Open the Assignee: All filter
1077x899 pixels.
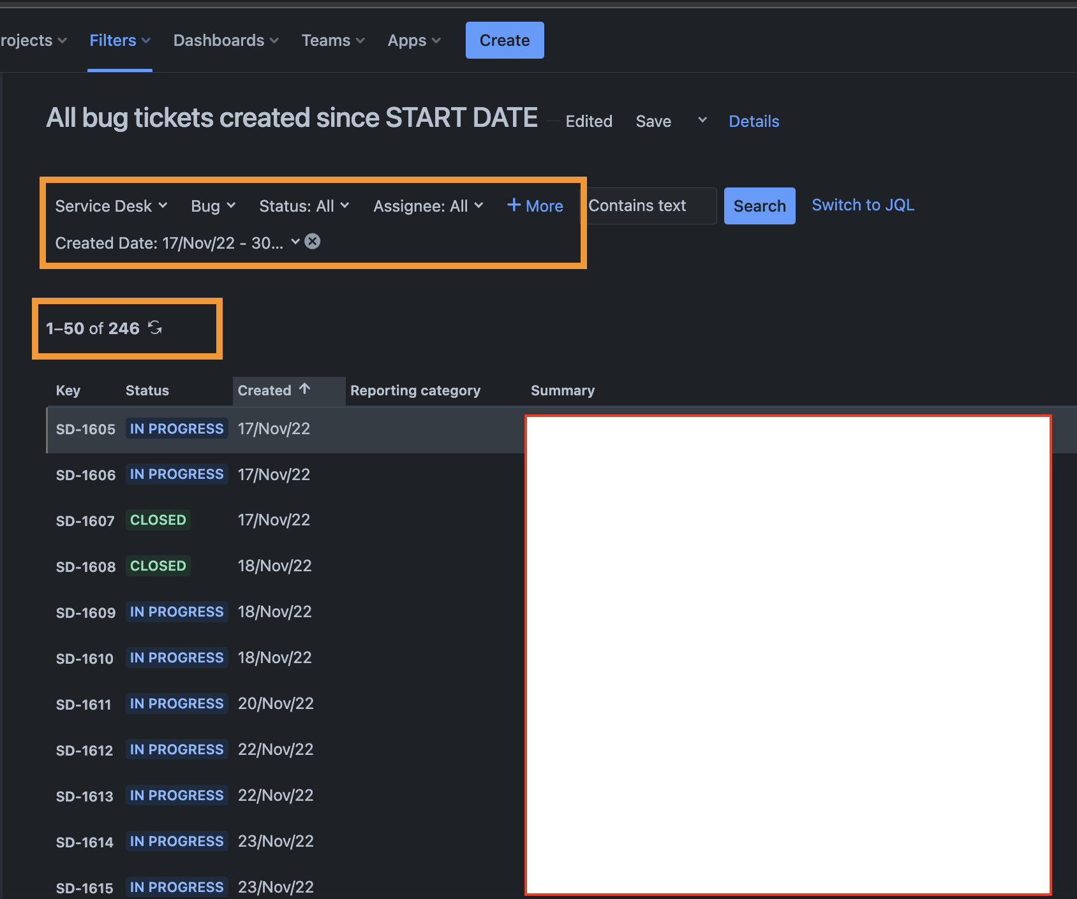428,206
